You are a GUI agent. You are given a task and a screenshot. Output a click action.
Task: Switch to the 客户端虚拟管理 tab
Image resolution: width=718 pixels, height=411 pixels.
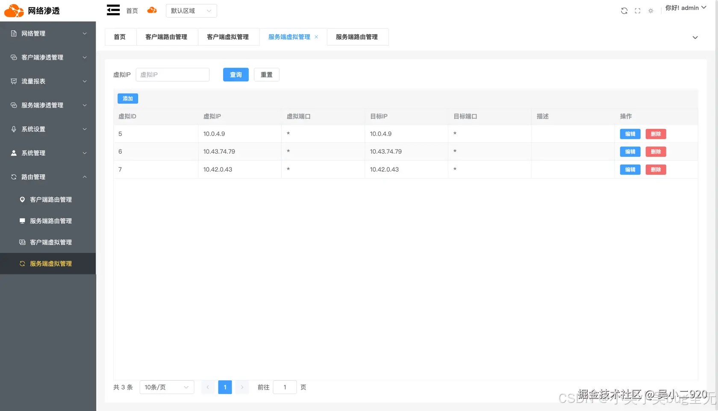[228, 37]
